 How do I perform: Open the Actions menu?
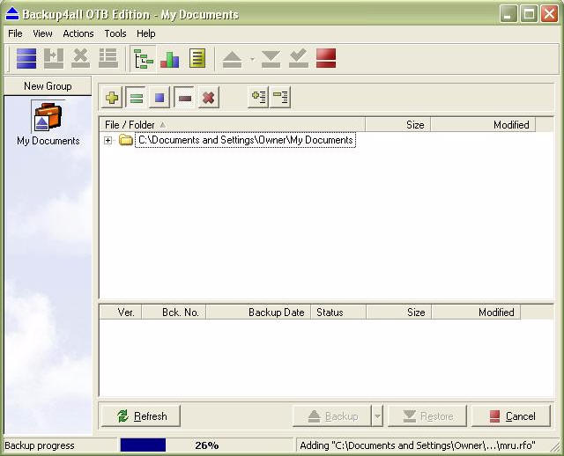(x=78, y=33)
